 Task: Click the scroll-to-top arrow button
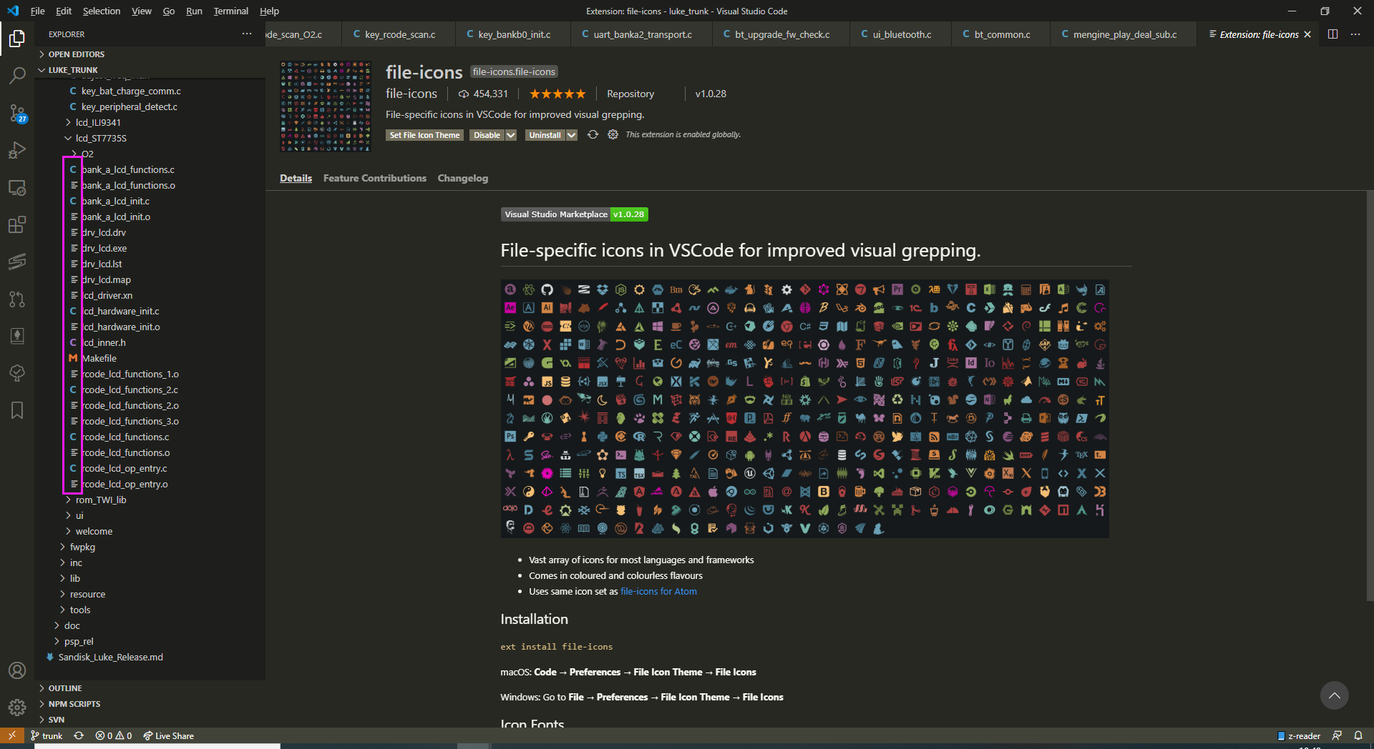(x=1334, y=695)
